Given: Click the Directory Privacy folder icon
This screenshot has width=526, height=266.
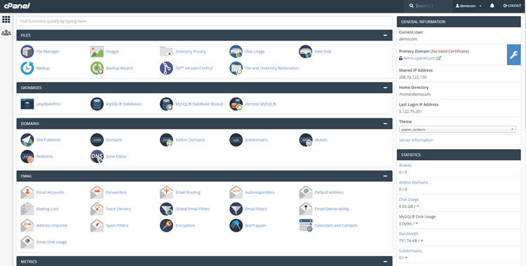Looking at the screenshot, I should 166,52.
